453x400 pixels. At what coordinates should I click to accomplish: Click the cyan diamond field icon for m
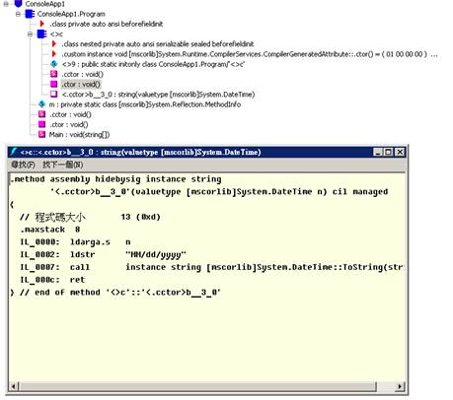pos(41,104)
